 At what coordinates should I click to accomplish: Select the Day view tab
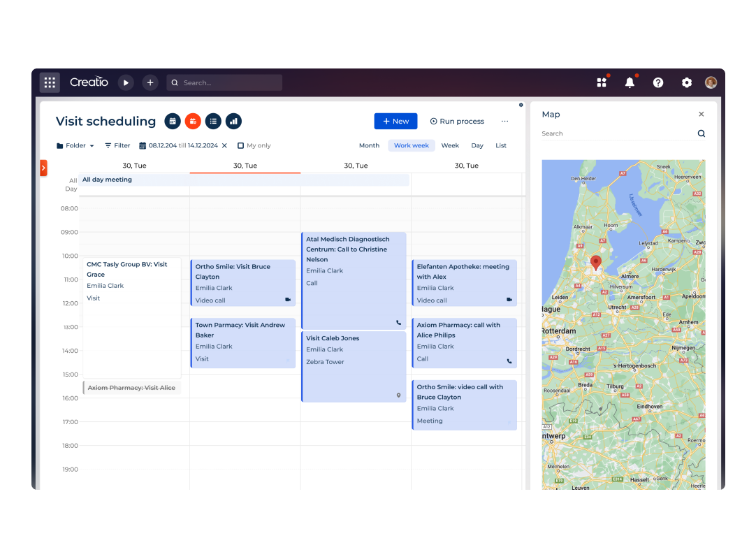(477, 145)
